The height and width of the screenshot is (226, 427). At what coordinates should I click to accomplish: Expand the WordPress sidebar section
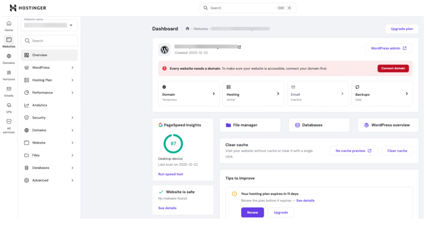49,68
